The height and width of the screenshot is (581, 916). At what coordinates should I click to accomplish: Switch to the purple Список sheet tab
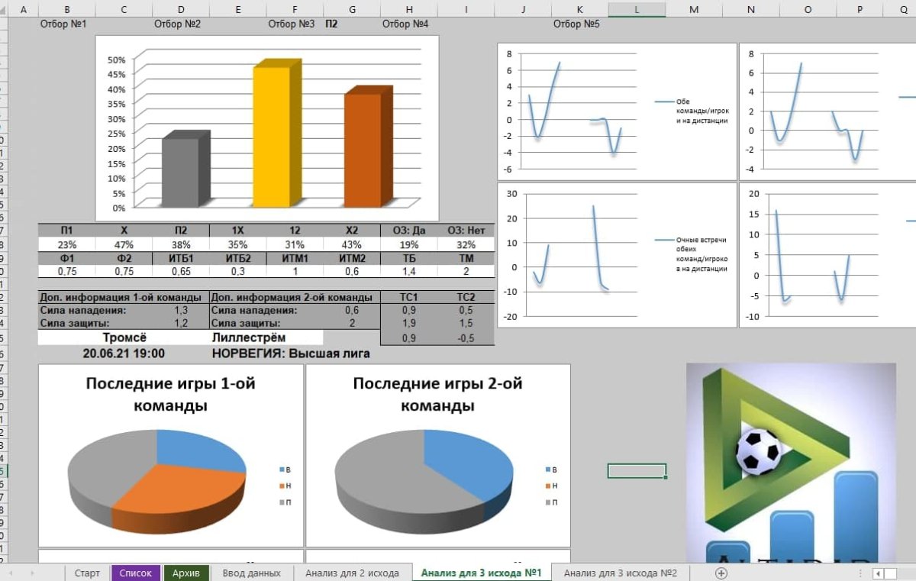pos(136,573)
